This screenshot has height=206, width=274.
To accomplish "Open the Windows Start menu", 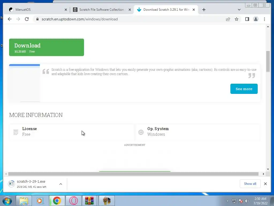I will 7,201.
